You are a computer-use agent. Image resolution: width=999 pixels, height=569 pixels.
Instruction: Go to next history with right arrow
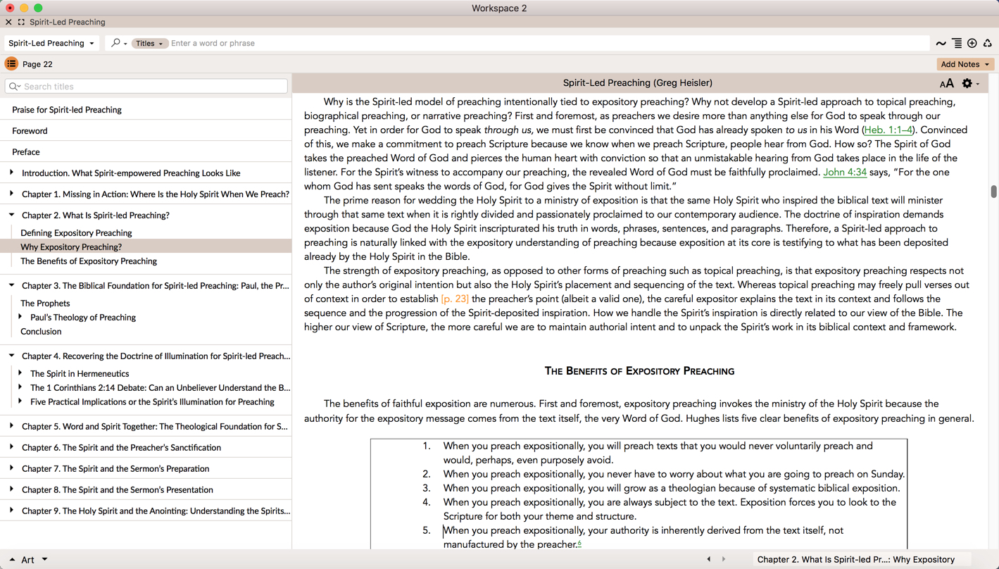click(x=724, y=559)
